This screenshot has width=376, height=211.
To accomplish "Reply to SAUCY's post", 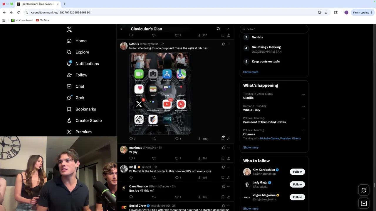I will (x=132, y=139).
